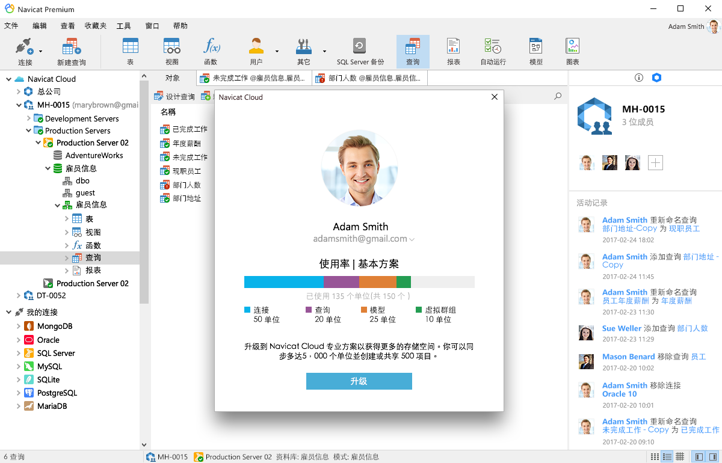Click the Others (其它) toolbar icon

pos(304,51)
